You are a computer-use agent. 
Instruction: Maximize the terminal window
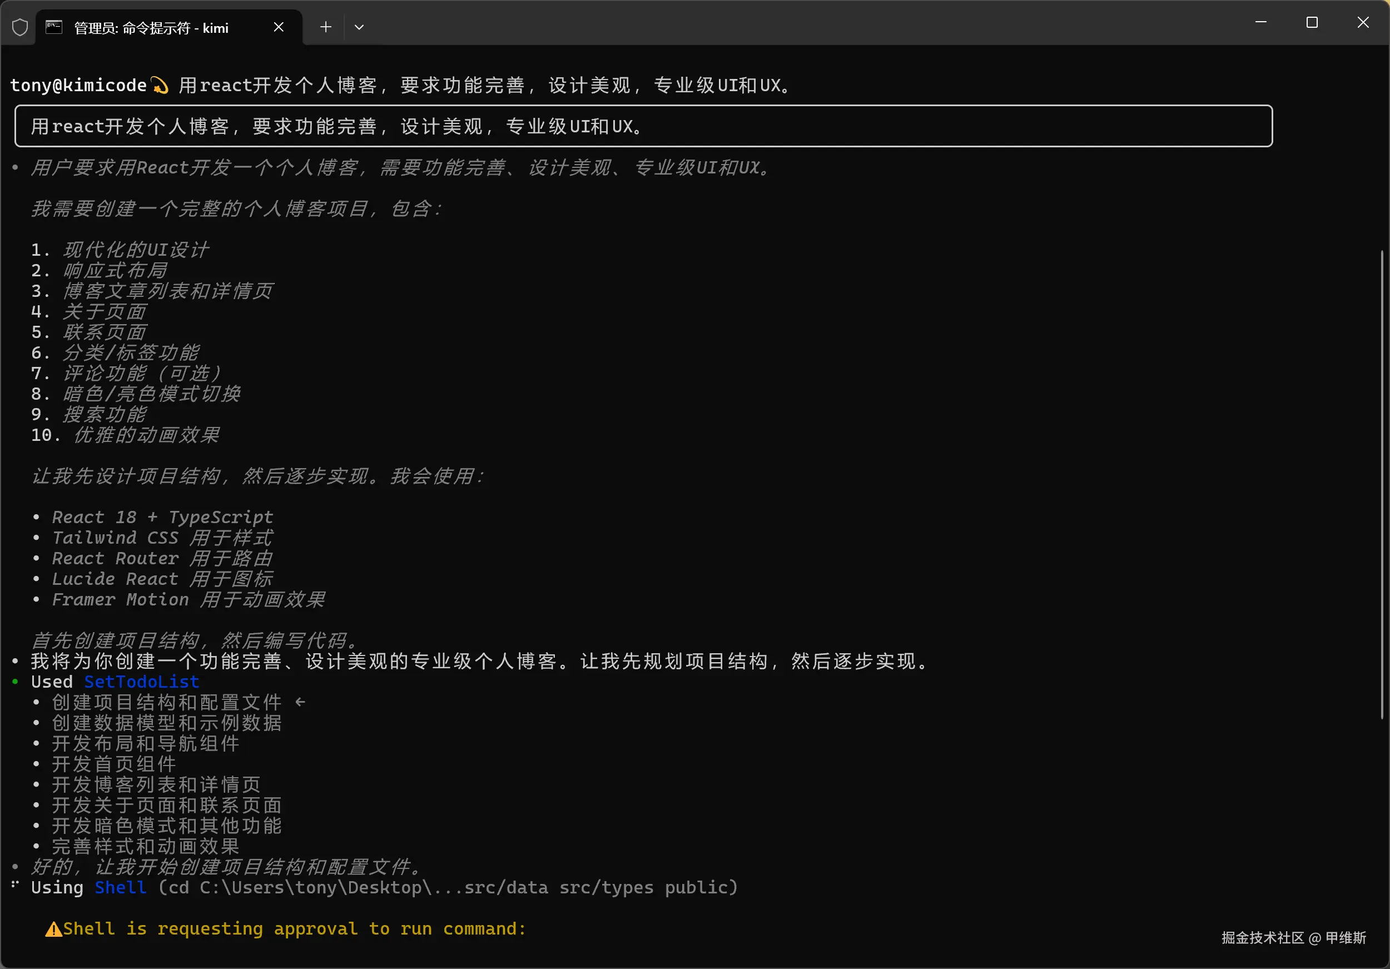[1312, 22]
